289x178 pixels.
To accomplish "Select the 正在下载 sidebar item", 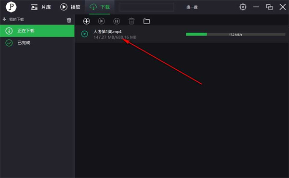I will tap(37, 31).
